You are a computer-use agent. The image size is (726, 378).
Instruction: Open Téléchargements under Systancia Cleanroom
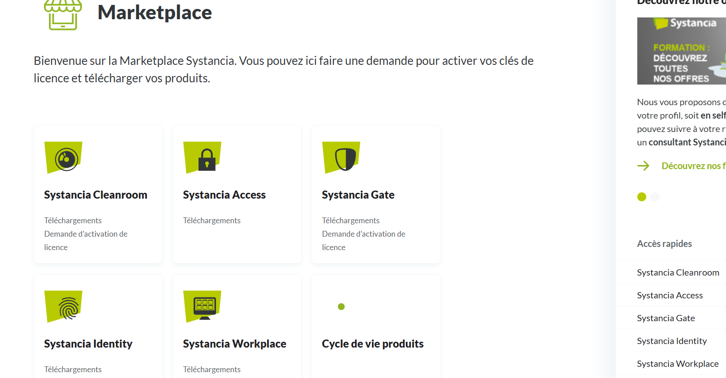coord(73,221)
